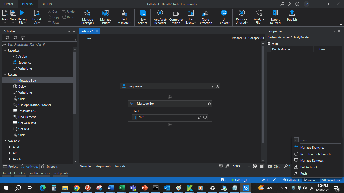Click the Cut ribbon button
Viewport: 344px width, 193px height.
[52, 11]
